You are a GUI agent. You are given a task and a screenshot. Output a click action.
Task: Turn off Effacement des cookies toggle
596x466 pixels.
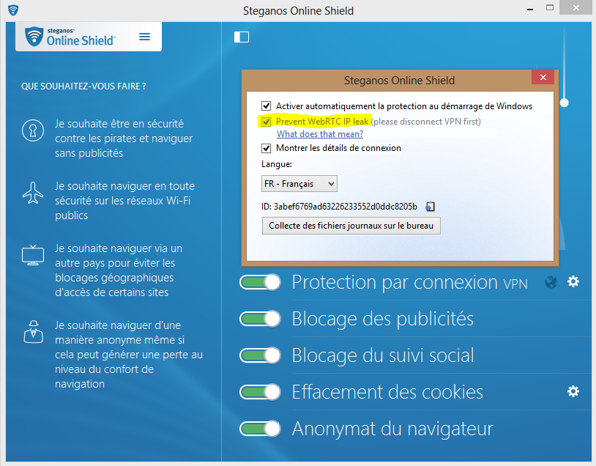[261, 392]
